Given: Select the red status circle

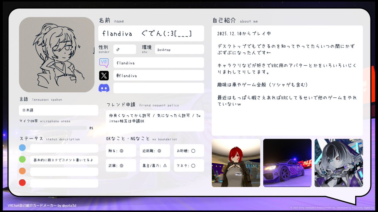Looking at the screenshot, I should (x=22, y=182).
